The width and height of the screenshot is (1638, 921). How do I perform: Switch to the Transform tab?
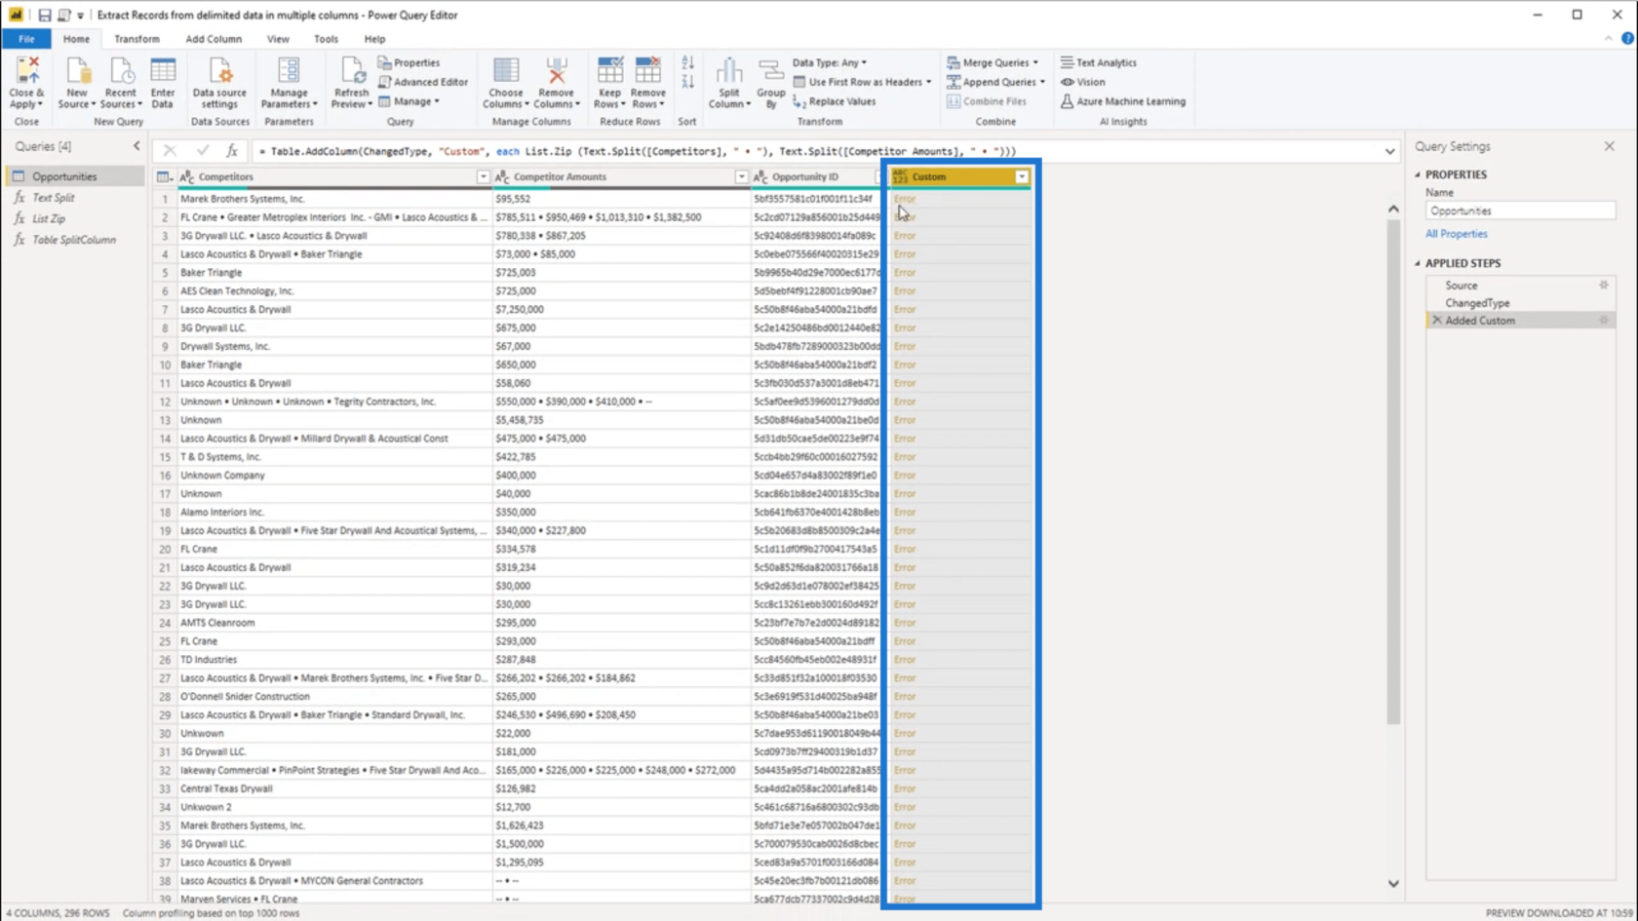pyautogui.click(x=136, y=39)
